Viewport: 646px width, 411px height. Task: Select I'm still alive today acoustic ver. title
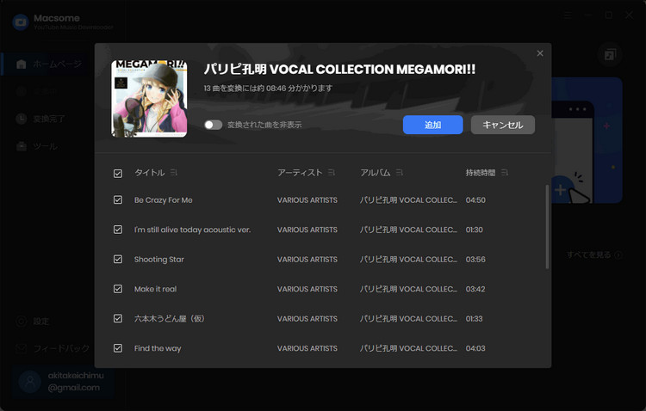[x=192, y=230]
